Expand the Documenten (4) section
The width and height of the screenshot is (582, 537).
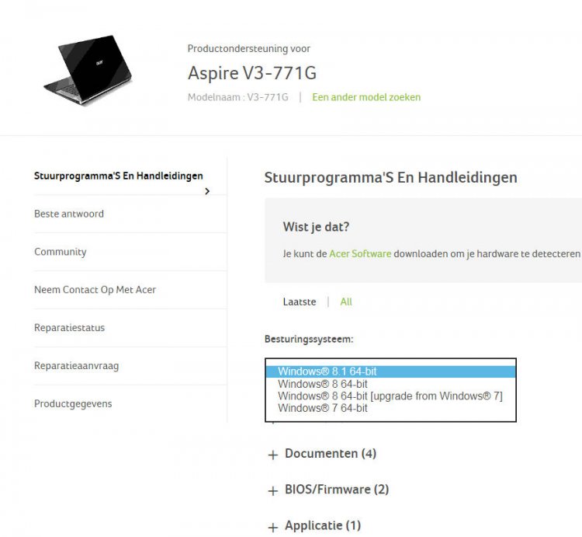(x=331, y=453)
